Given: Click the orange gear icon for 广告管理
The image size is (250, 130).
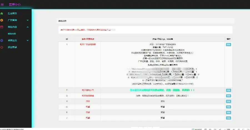Looking at the screenshot, I should 2,20.
